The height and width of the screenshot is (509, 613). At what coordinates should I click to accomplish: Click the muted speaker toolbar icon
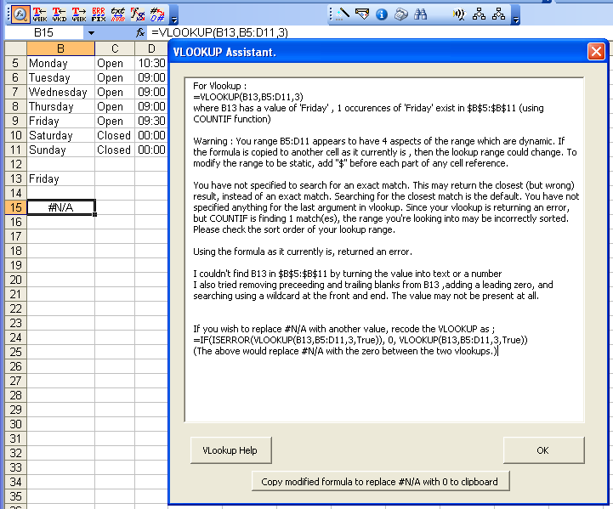459,14
